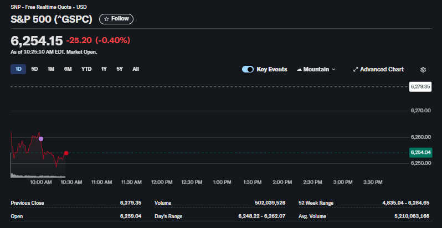Click the 4,835.04 - 6,284.65 range value

coord(406,203)
